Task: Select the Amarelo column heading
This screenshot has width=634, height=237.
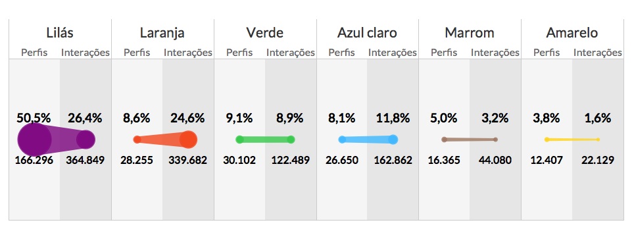Action: click(572, 33)
